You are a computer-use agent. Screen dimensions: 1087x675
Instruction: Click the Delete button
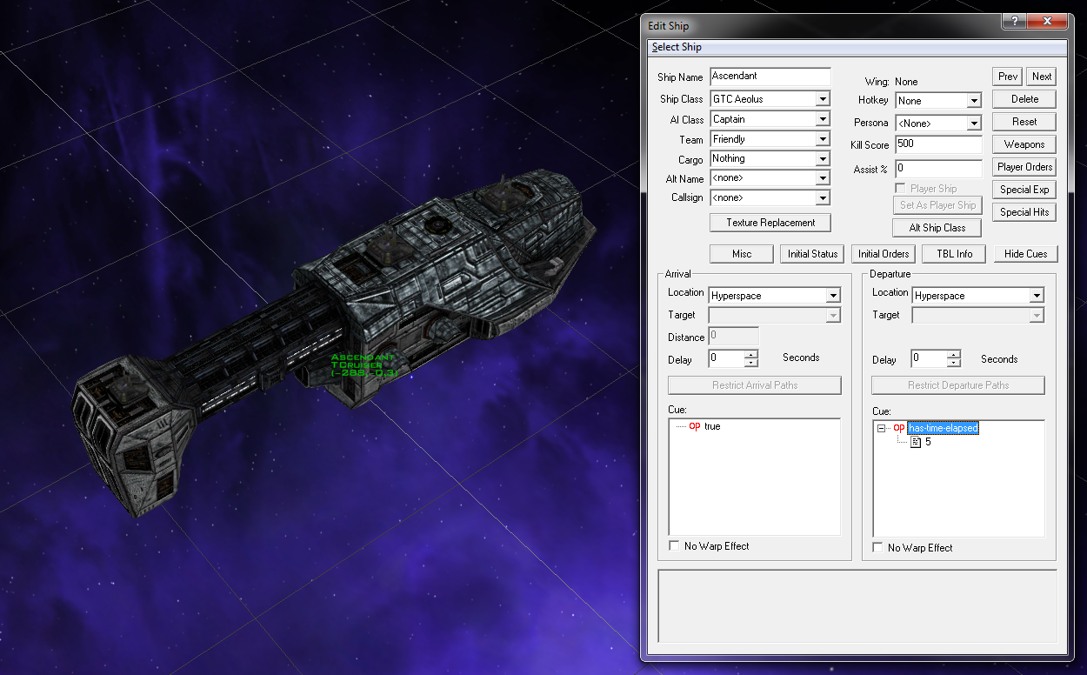pyautogui.click(x=1024, y=99)
